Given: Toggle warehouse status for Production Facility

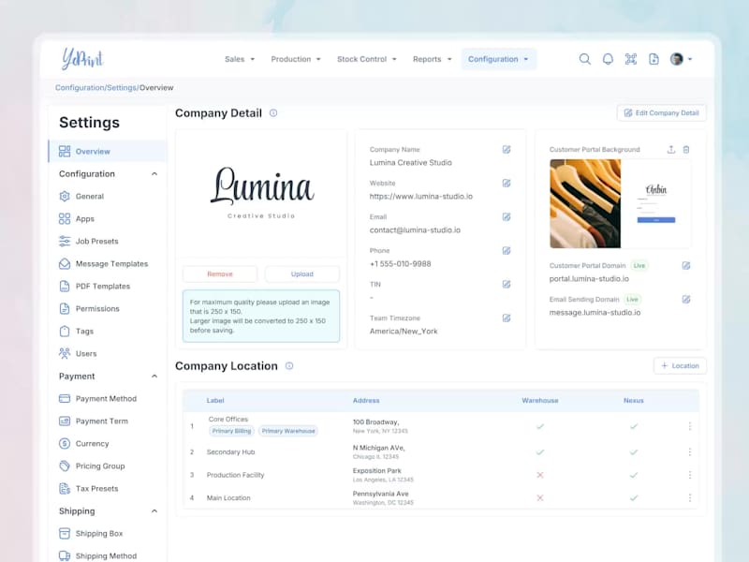Looking at the screenshot, I should point(539,474).
